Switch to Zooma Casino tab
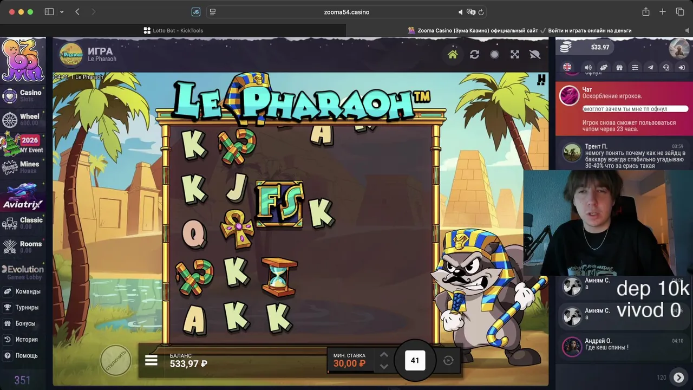Image resolution: width=693 pixels, height=390 pixels. click(x=520, y=30)
